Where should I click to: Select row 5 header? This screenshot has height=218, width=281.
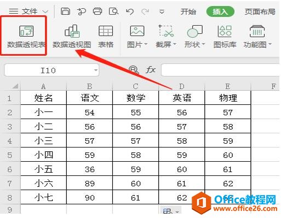coord(10,155)
